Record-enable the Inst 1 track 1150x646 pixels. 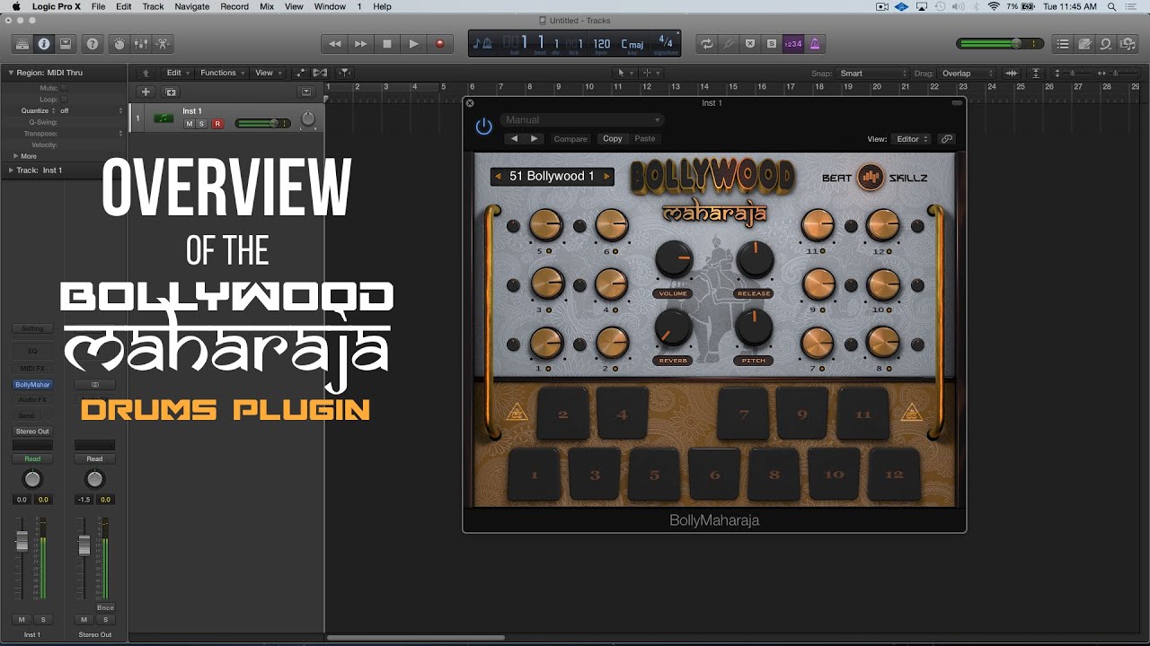(217, 124)
